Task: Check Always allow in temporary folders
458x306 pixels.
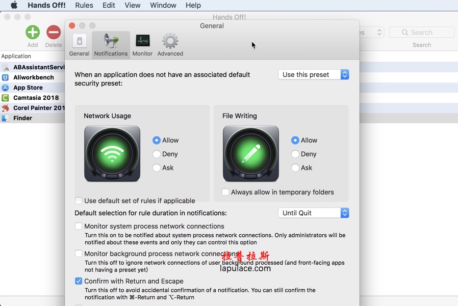Action: pyautogui.click(x=225, y=192)
